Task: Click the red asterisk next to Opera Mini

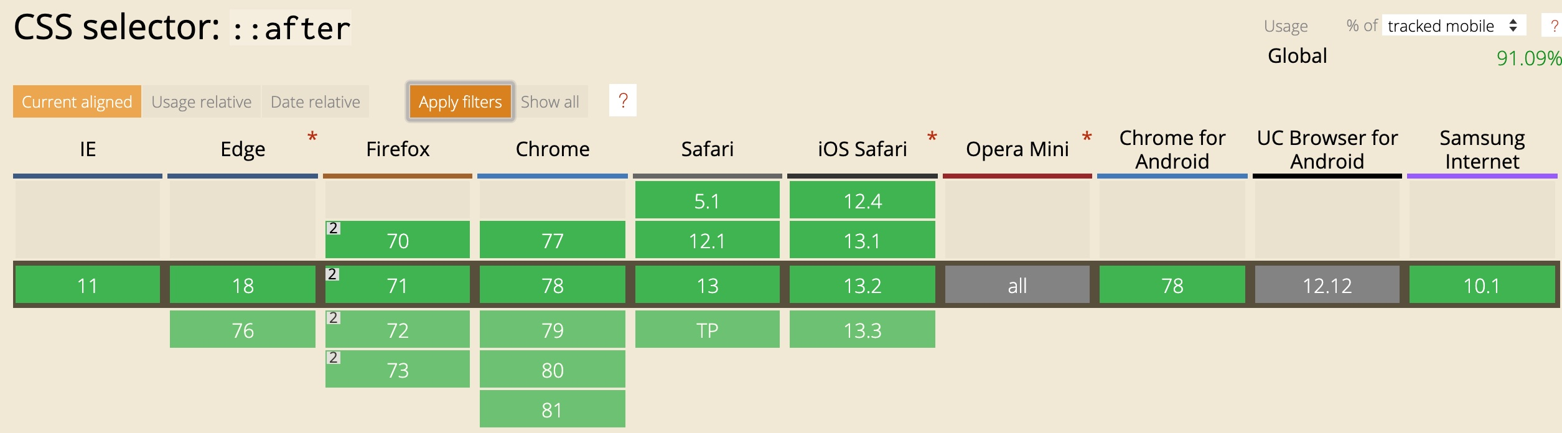Action: [1087, 137]
